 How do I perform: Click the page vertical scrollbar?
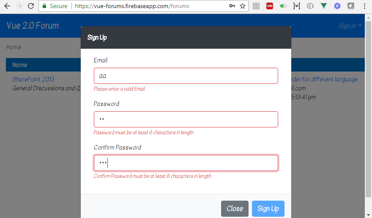(x=368, y=109)
